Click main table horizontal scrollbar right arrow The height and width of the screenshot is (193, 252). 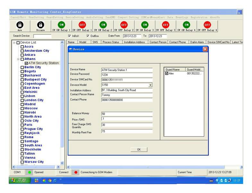pyautogui.click(x=241, y=167)
